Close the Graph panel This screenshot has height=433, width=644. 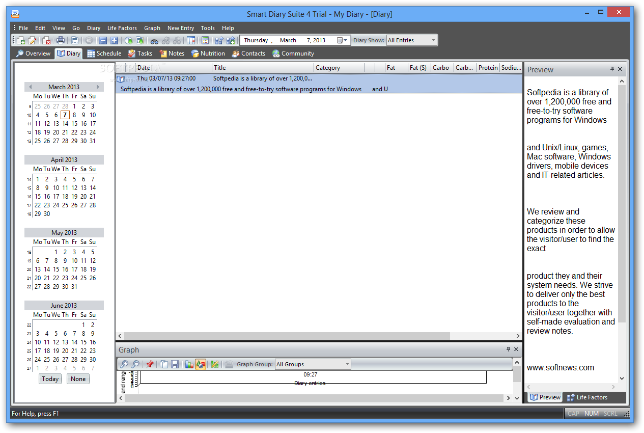tap(516, 349)
